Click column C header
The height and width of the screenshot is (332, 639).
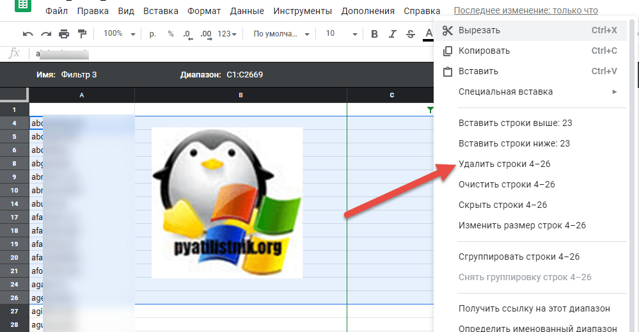pos(390,95)
